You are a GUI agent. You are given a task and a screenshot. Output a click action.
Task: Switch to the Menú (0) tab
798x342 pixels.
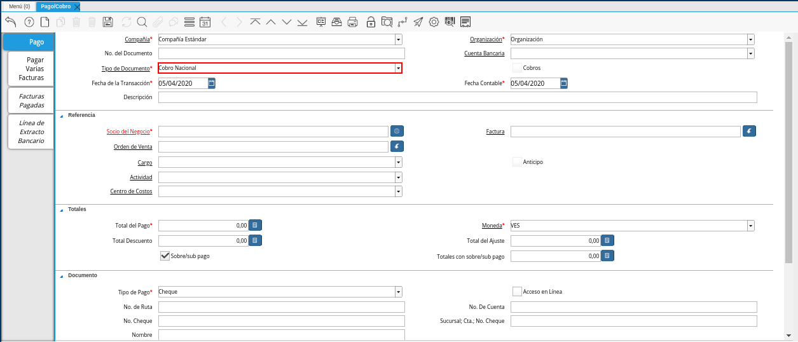(18, 6)
